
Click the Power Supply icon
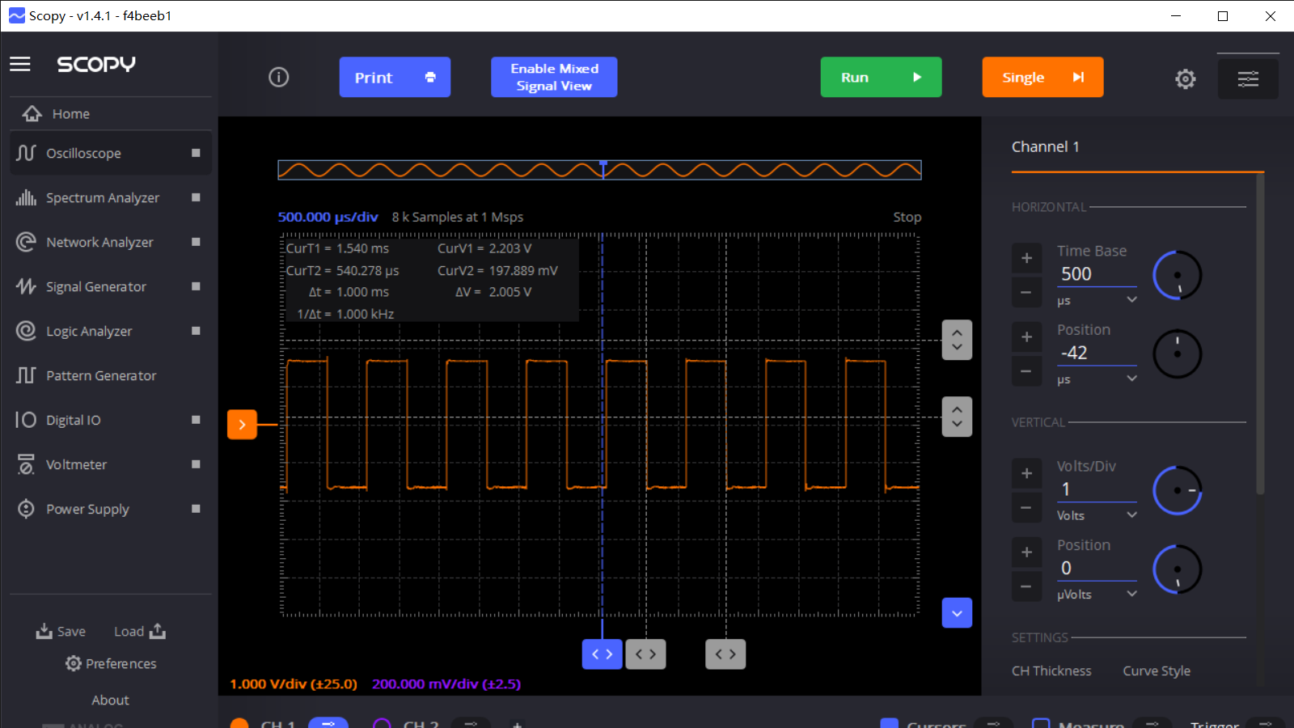[x=26, y=509]
